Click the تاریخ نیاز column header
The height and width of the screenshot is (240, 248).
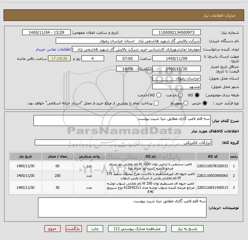coord(25,156)
